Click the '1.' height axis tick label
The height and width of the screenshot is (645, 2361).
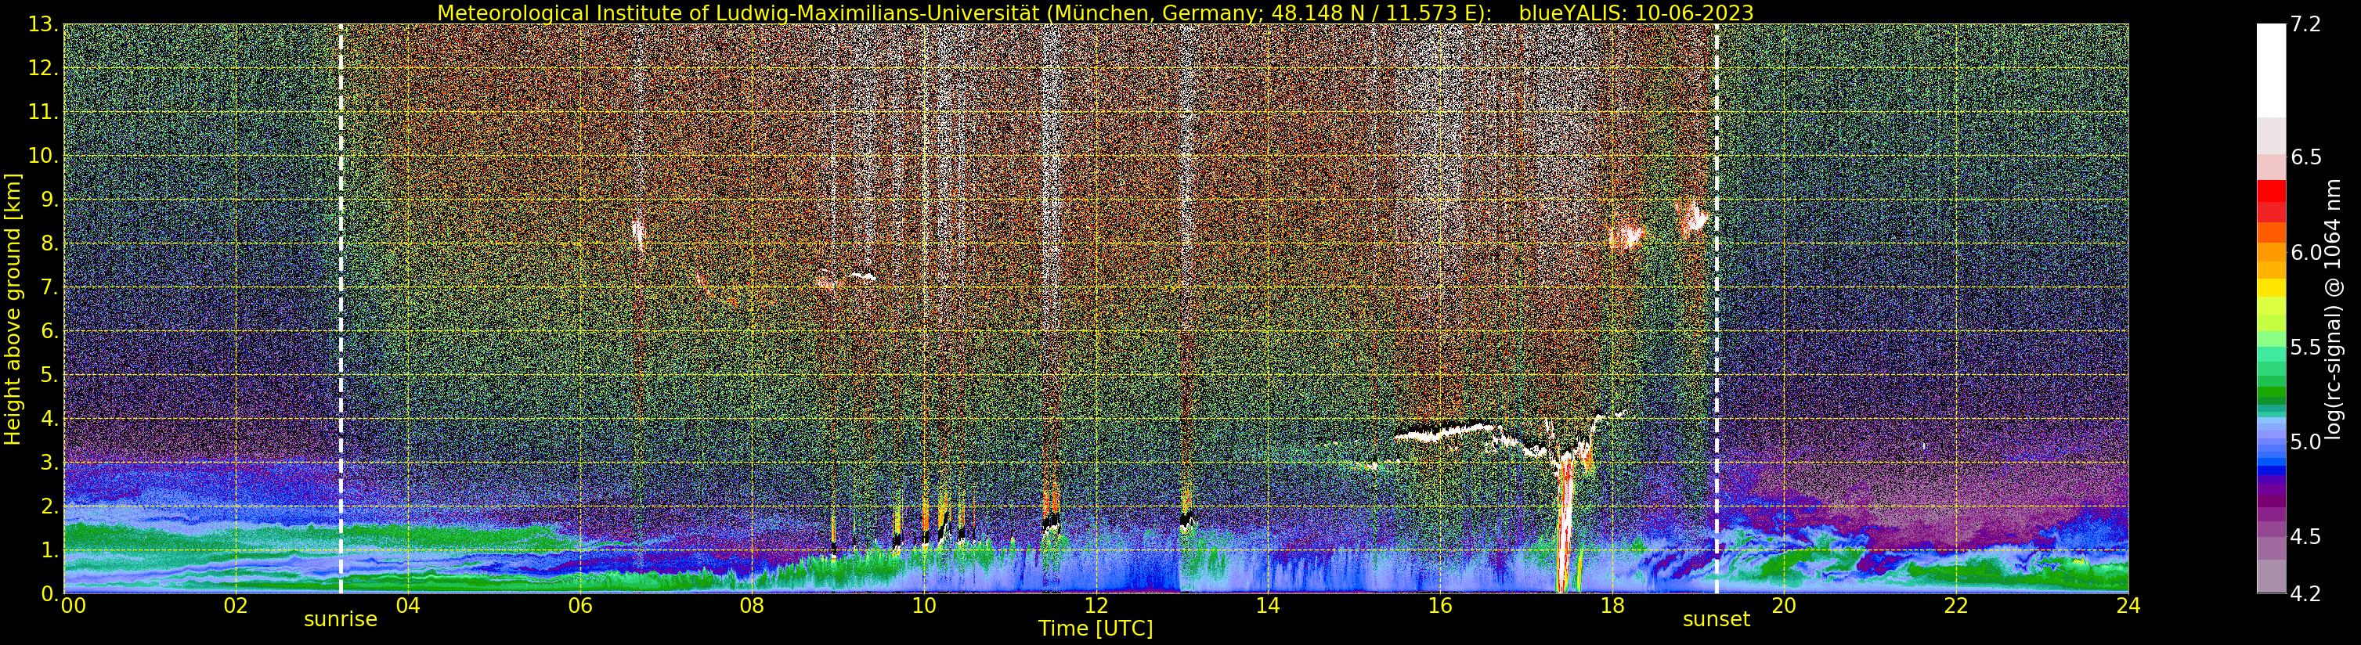coord(49,550)
